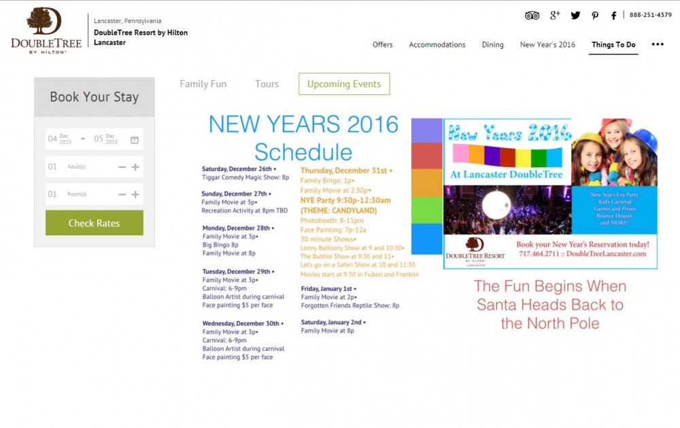Open the Offers menu item

pyautogui.click(x=382, y=45)
